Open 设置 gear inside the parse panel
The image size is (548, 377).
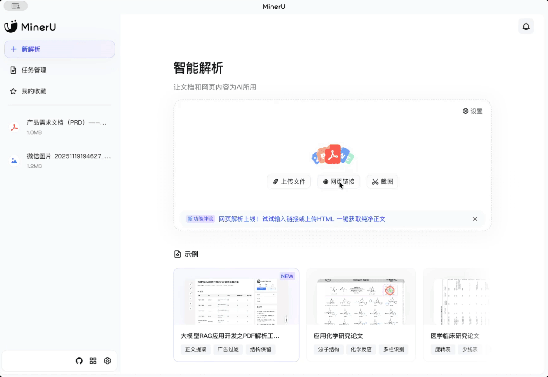coord(472,111)
